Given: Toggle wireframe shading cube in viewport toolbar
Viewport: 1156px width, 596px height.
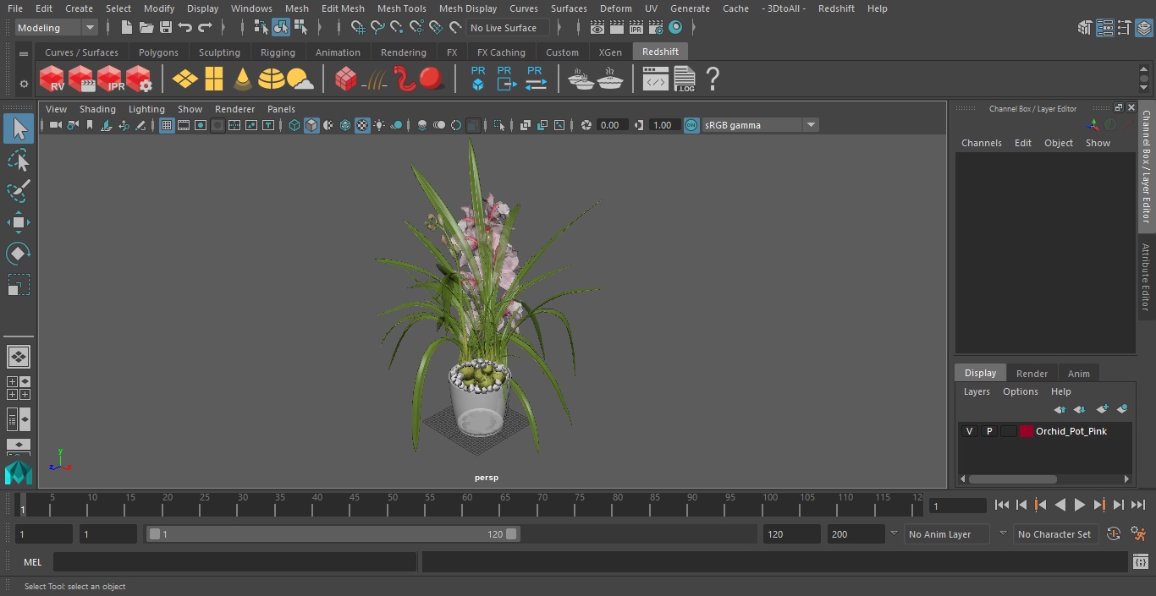Looking at the screenshot, I should pos(295,125).
